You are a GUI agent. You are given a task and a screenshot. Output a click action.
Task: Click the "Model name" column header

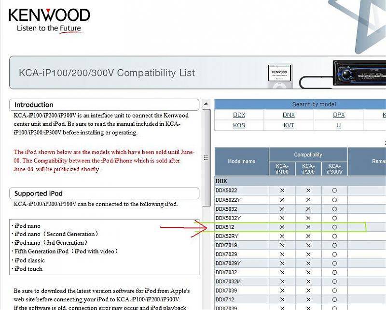click(242, 162)
